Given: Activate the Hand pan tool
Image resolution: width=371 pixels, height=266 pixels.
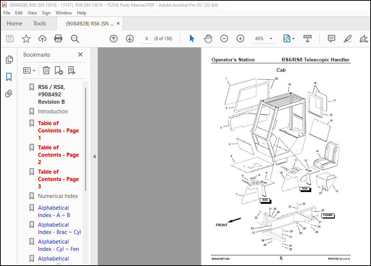Looking at the screenshot, I should [x=208, y=39].
